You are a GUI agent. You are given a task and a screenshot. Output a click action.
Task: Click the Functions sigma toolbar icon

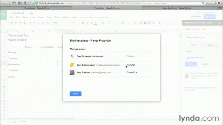point(160,23)
